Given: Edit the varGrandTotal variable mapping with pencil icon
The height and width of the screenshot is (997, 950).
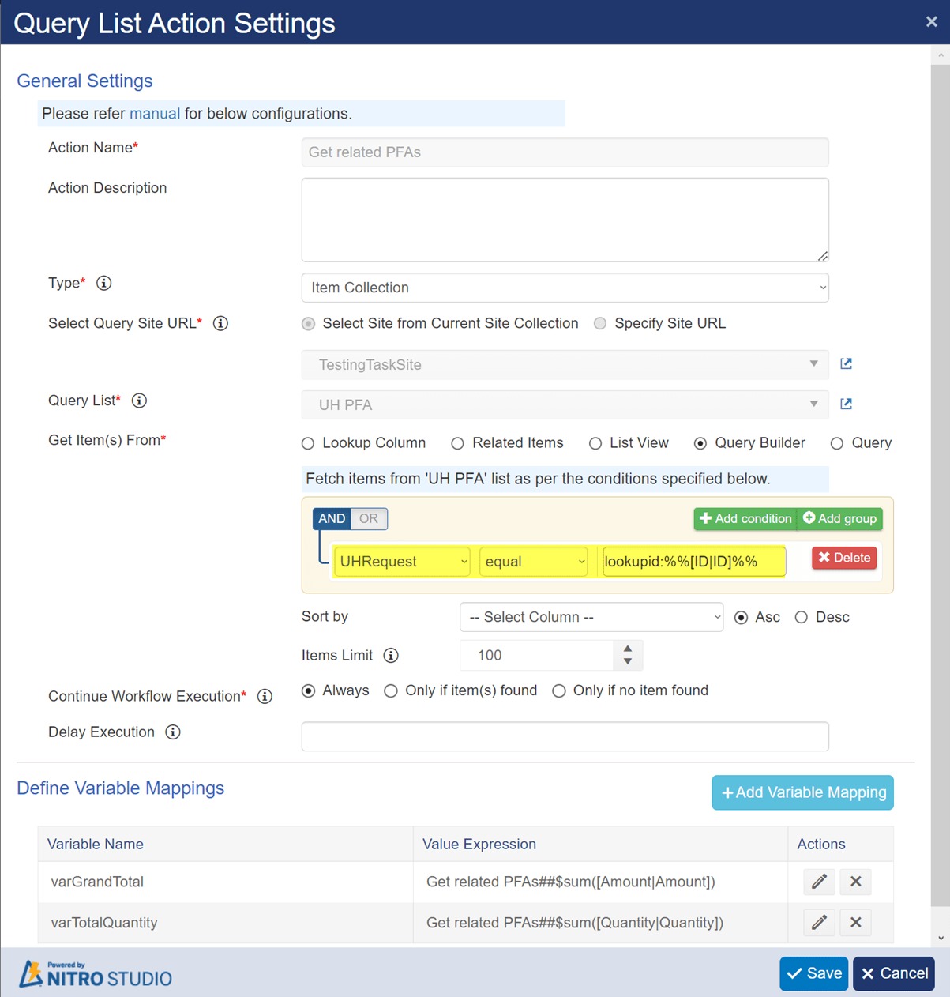Looking at the screenshot, I should pos(819,882).
